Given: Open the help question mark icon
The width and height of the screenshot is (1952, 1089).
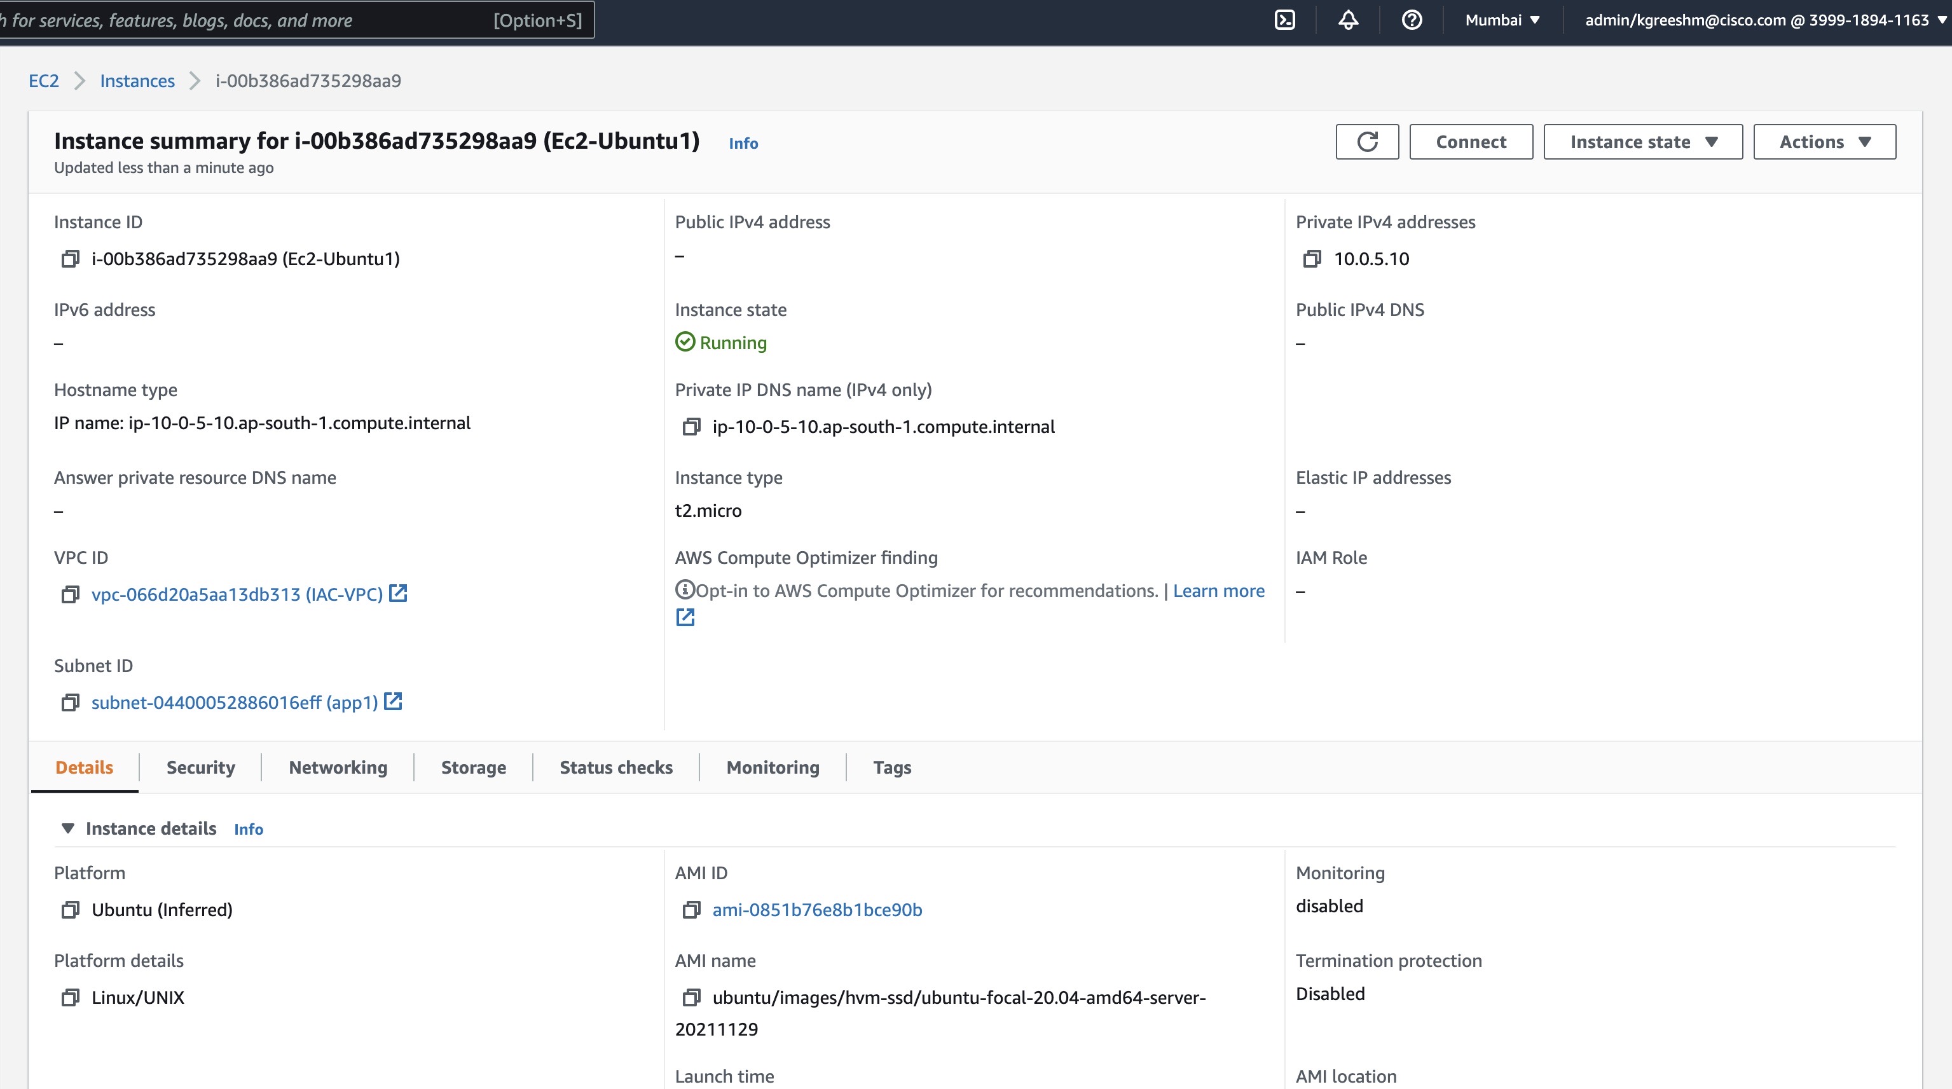Looking at the screenshot, I should [1412, 20].
